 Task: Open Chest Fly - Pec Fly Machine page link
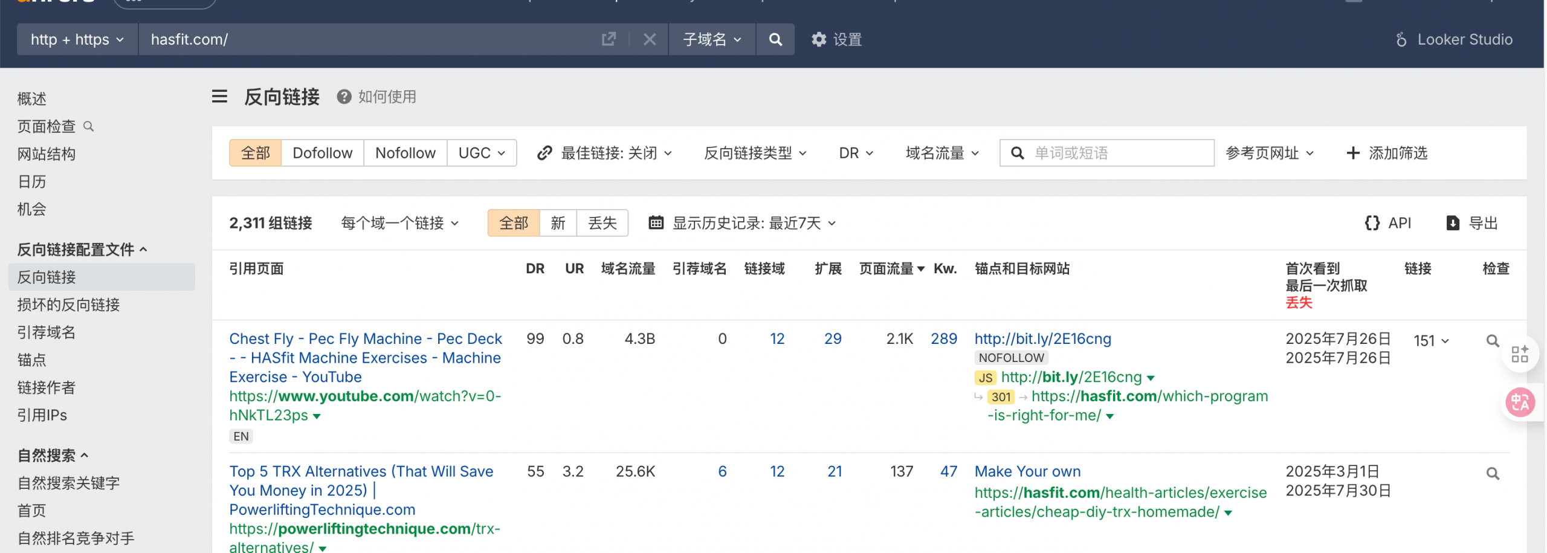(x=366, y=358)
